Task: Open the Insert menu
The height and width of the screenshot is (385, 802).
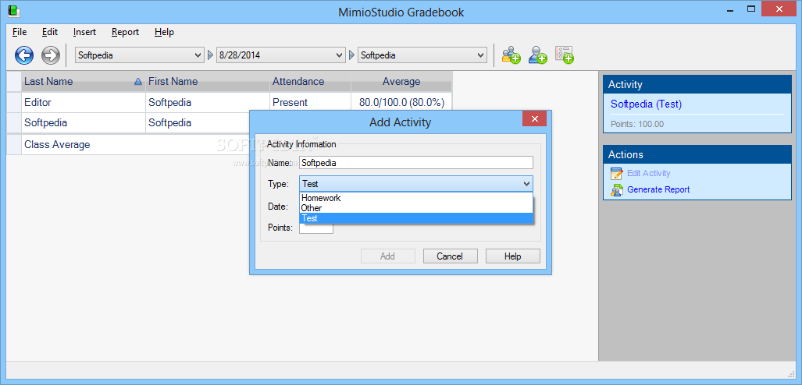Action: pos(84,32)
